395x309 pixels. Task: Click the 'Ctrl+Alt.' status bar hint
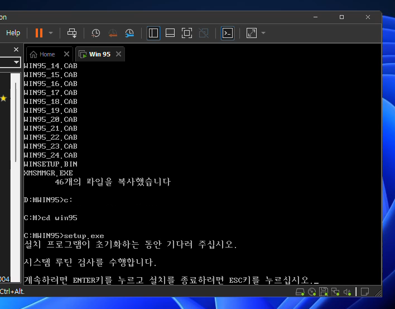coord(12,292)
